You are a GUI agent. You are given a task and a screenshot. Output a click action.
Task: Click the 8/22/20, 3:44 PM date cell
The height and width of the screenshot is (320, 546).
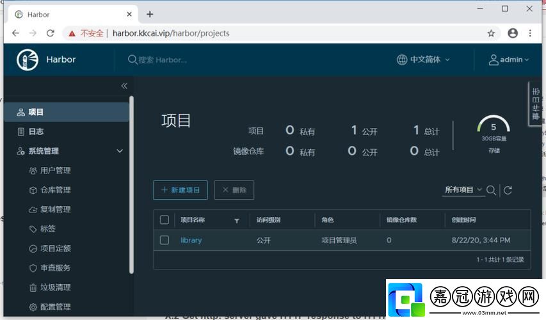tap(481, 240)
